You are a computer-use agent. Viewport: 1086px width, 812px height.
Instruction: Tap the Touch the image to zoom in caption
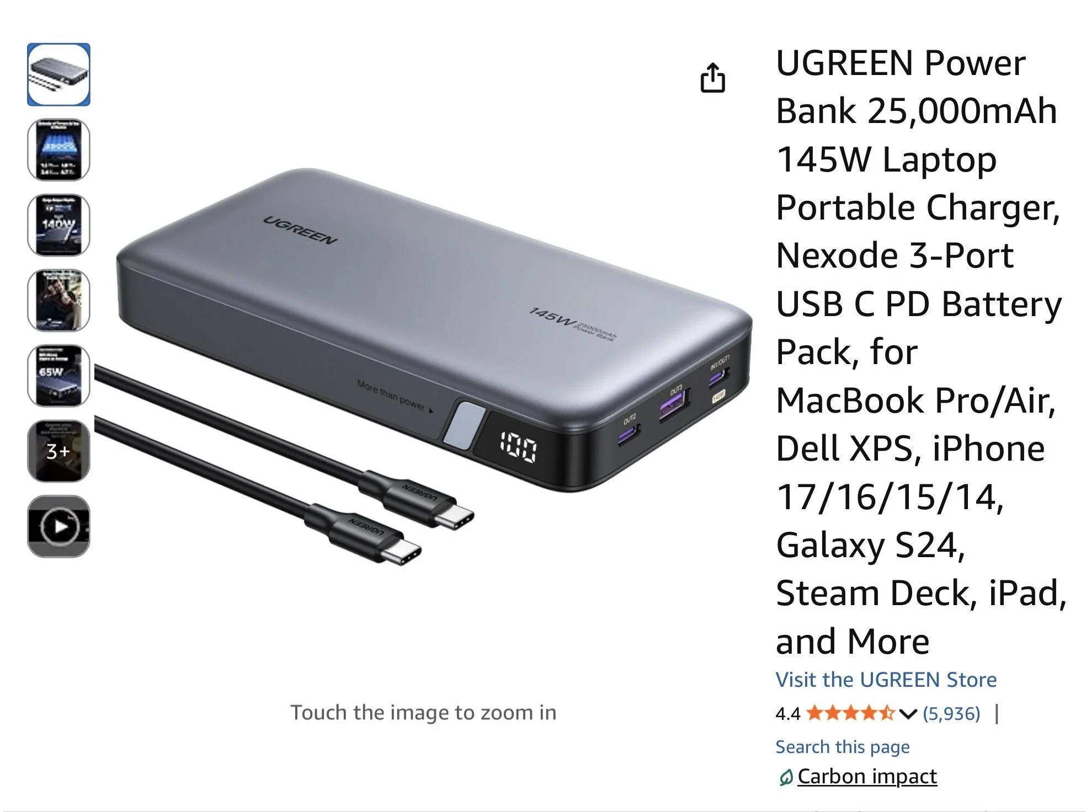pyautogui.click(x=423, y=713)
